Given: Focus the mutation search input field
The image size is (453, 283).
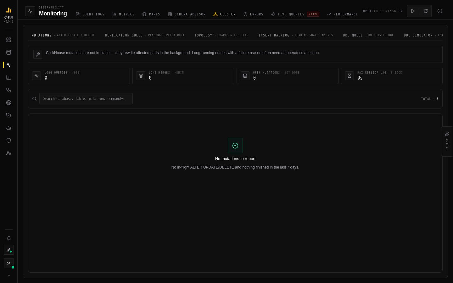Looking at the screenshot, I should [86, 99].
